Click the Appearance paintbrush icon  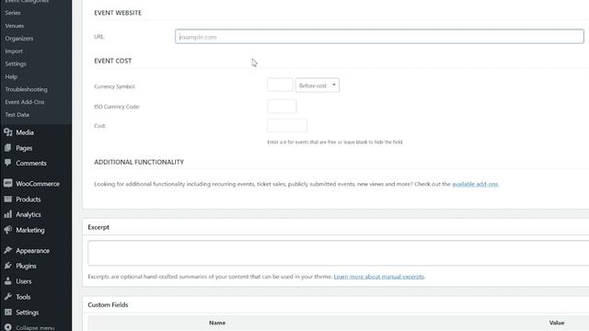8,250
